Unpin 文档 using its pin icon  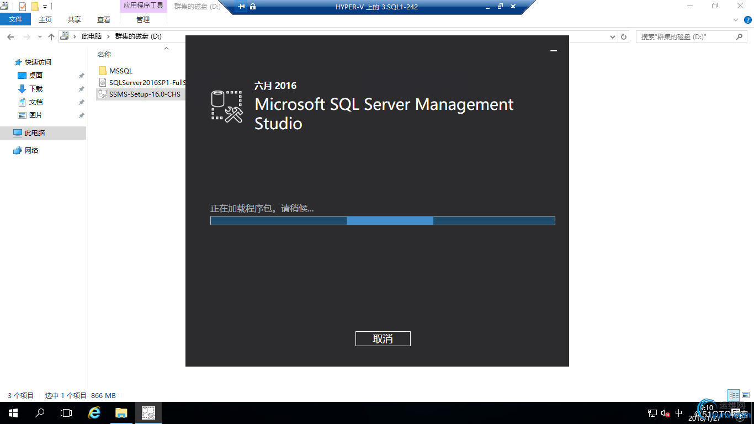81,102
